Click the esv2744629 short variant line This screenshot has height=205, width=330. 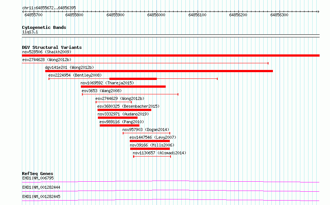coord(114,102)
